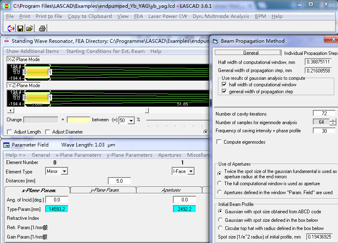Maximize the main LASCAD window

pyautogui.click(x=311, y=4)
